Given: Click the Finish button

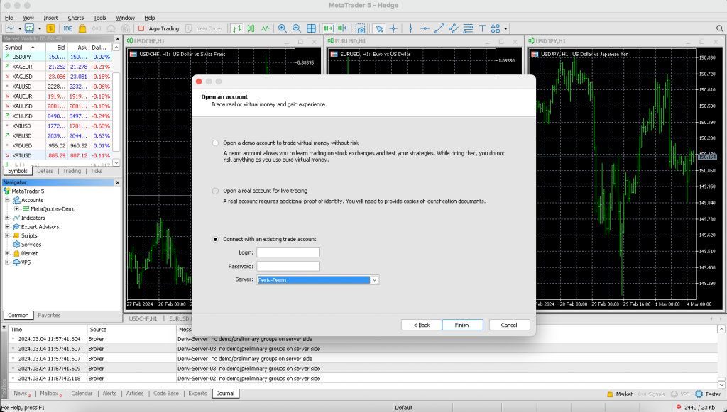Looking at the screenshot, I should pos(461,325).
